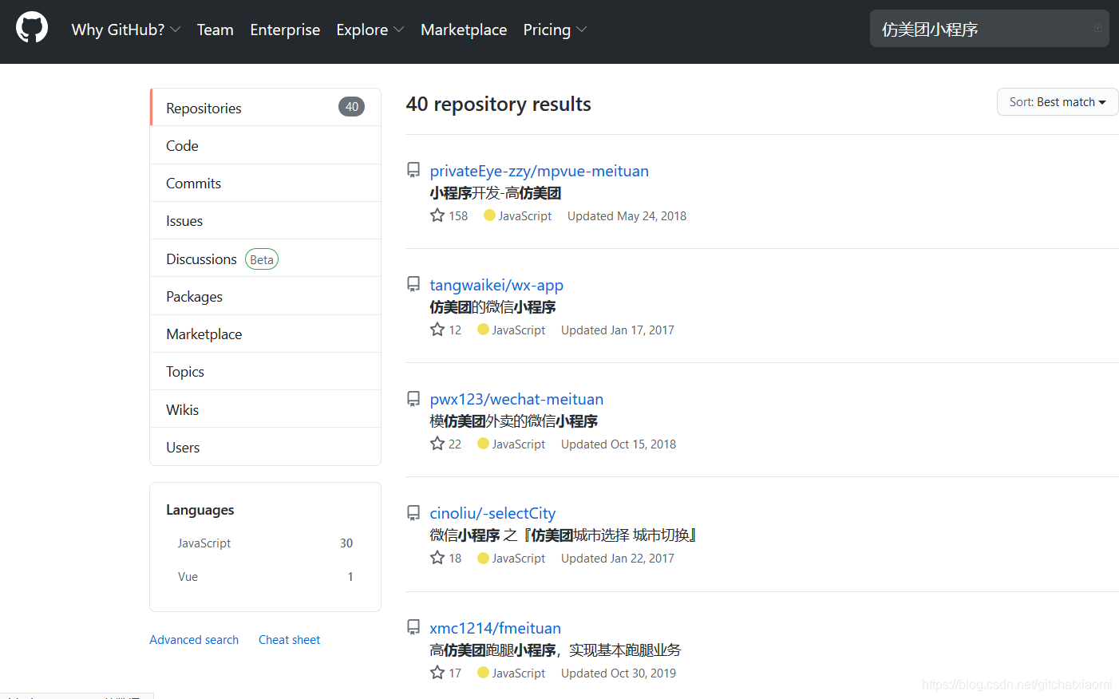Click the Languages panel heading
Screen dimensions: 1119x699
tap(200, 510)
